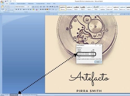130x96 pixels.
Task: Apply the Normal style
Action: 63,8
